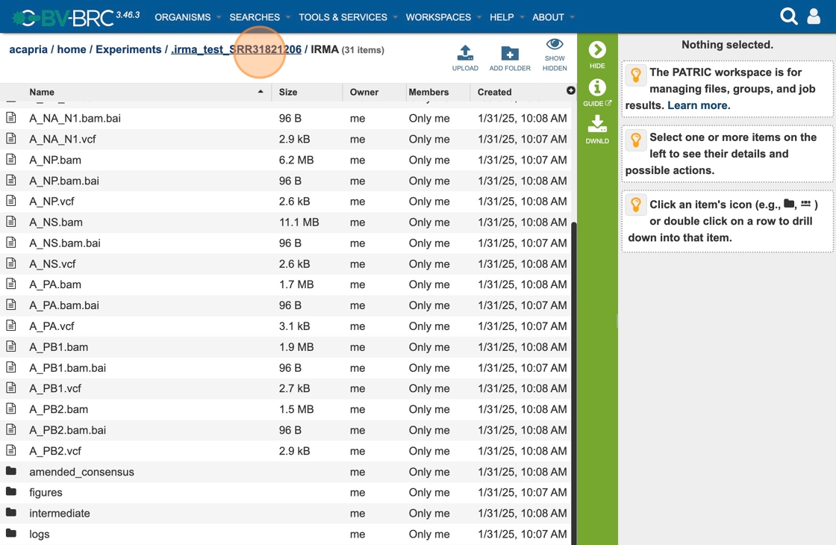Image resolution: width=836 pixels, height=545 pixels.
Task: Select the A_PB1.vcf file name
Action: [x=55, y=389]
